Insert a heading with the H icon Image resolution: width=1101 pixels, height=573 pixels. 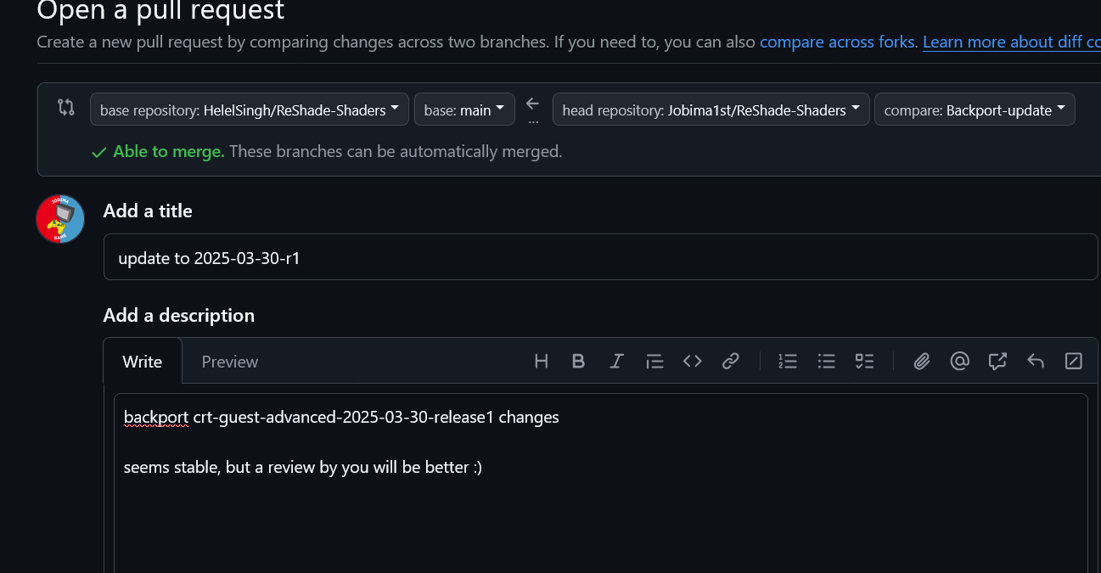pyautogui.click(x=541, y=362)
